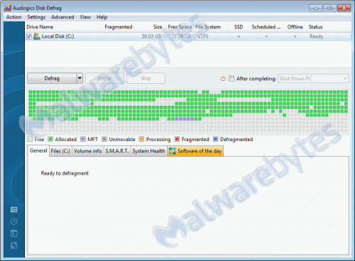The width and height of the screenshot is (355, 261).
Task: Enable the After completing checkbox
Action: tap(231, 79)
